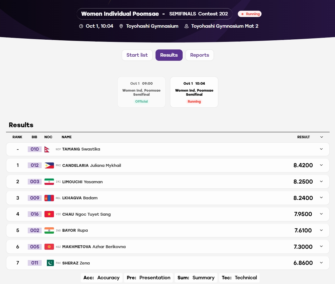Click the Kyrgyzstan flag for MAKHMETOVA

[49, 247]
